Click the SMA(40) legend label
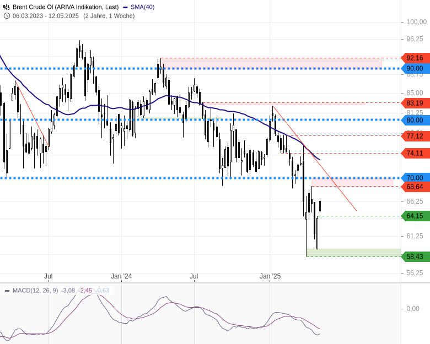 click(x=143, y=7)
